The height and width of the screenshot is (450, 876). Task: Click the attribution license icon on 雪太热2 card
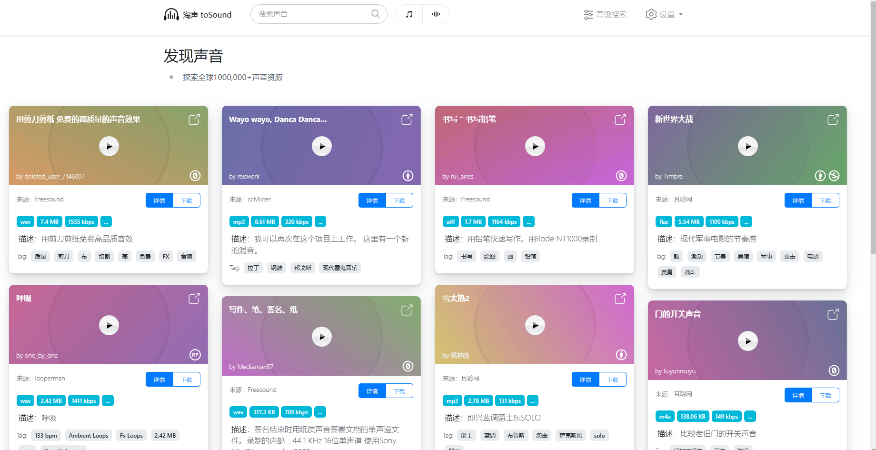[x=621, y=355]
